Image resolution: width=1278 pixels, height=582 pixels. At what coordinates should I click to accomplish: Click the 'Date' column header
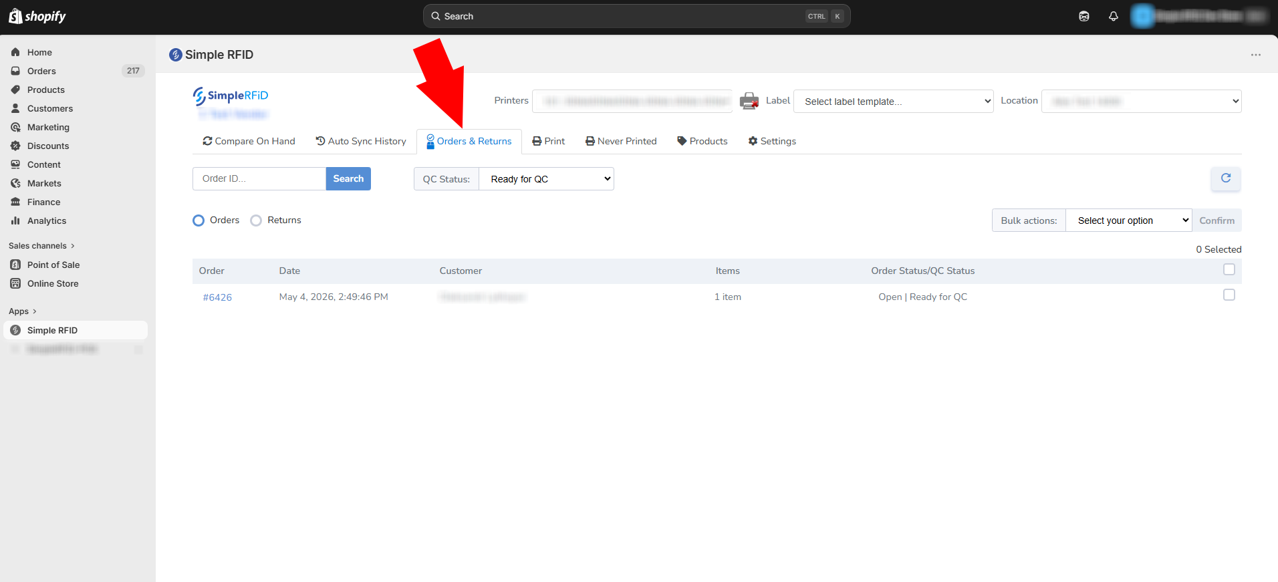[289, 271]
